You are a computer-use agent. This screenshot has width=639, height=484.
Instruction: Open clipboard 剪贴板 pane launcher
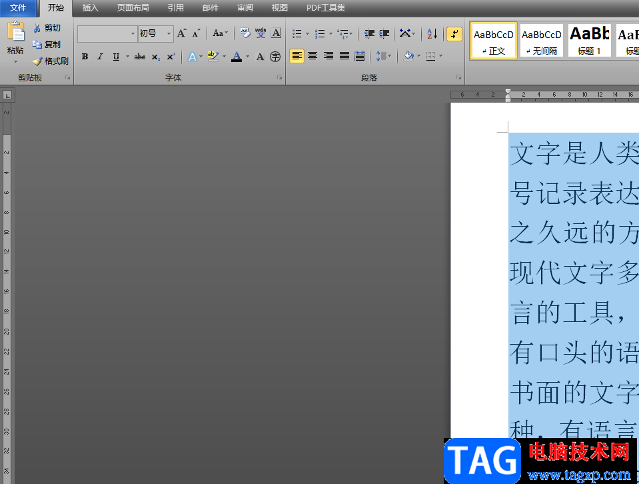pos(68,77)
